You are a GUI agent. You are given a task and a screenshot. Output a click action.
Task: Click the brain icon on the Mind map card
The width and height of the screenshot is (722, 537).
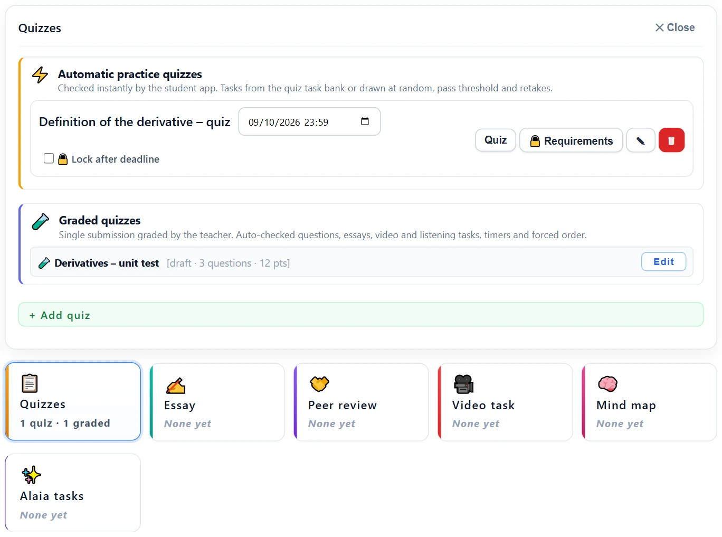[x=607, y=384]
